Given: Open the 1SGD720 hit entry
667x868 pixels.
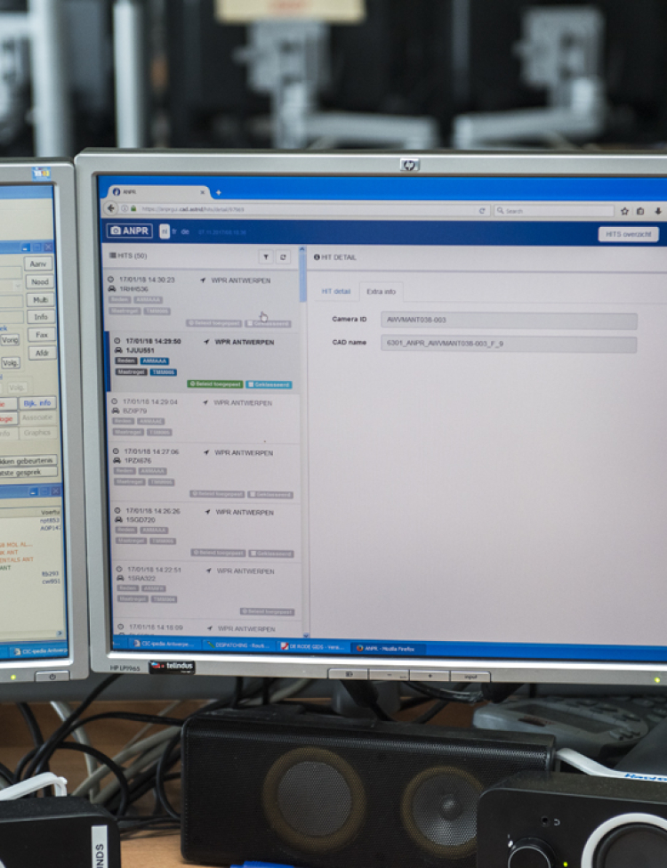Looking at the screenshot, I should [203, 524].
